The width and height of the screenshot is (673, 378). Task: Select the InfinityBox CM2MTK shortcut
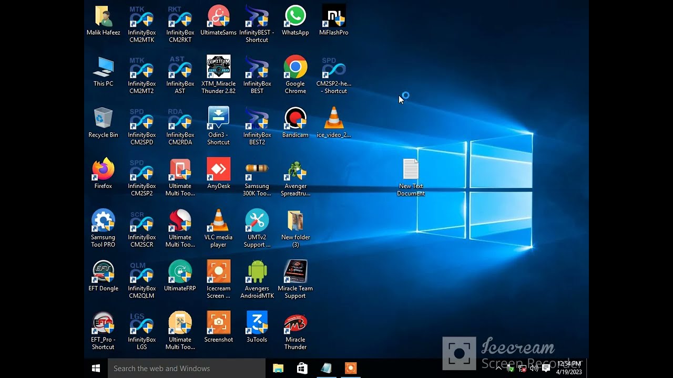pyautogui.click(x=141, y=24)
